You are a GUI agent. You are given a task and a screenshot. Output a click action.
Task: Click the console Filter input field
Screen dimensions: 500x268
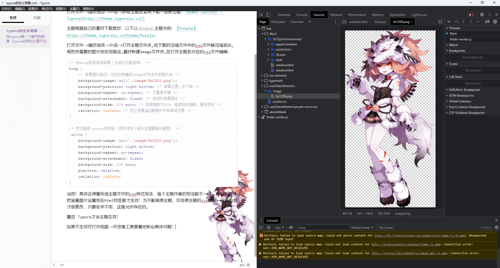[x=322, y=228]
